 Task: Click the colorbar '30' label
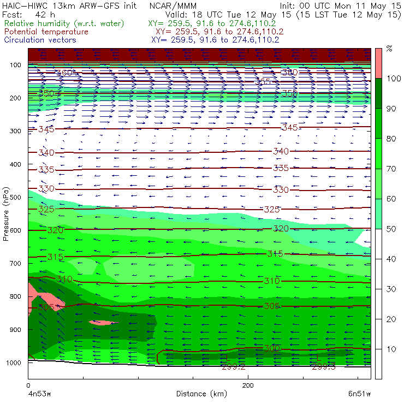391,289
